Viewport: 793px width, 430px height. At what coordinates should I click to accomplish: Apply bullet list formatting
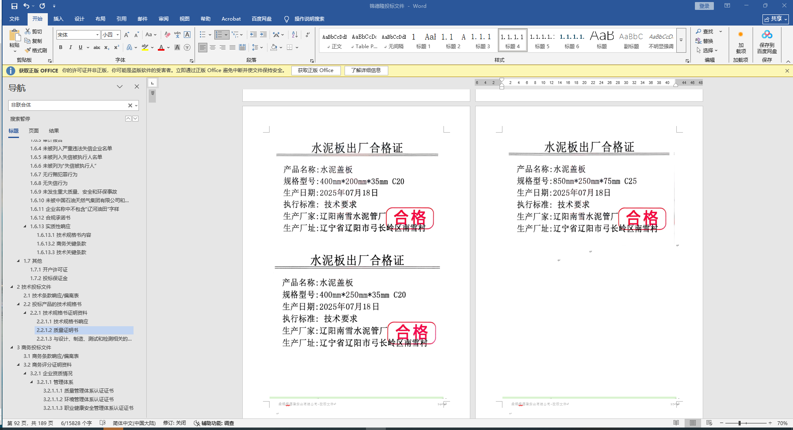pos(202,35)
